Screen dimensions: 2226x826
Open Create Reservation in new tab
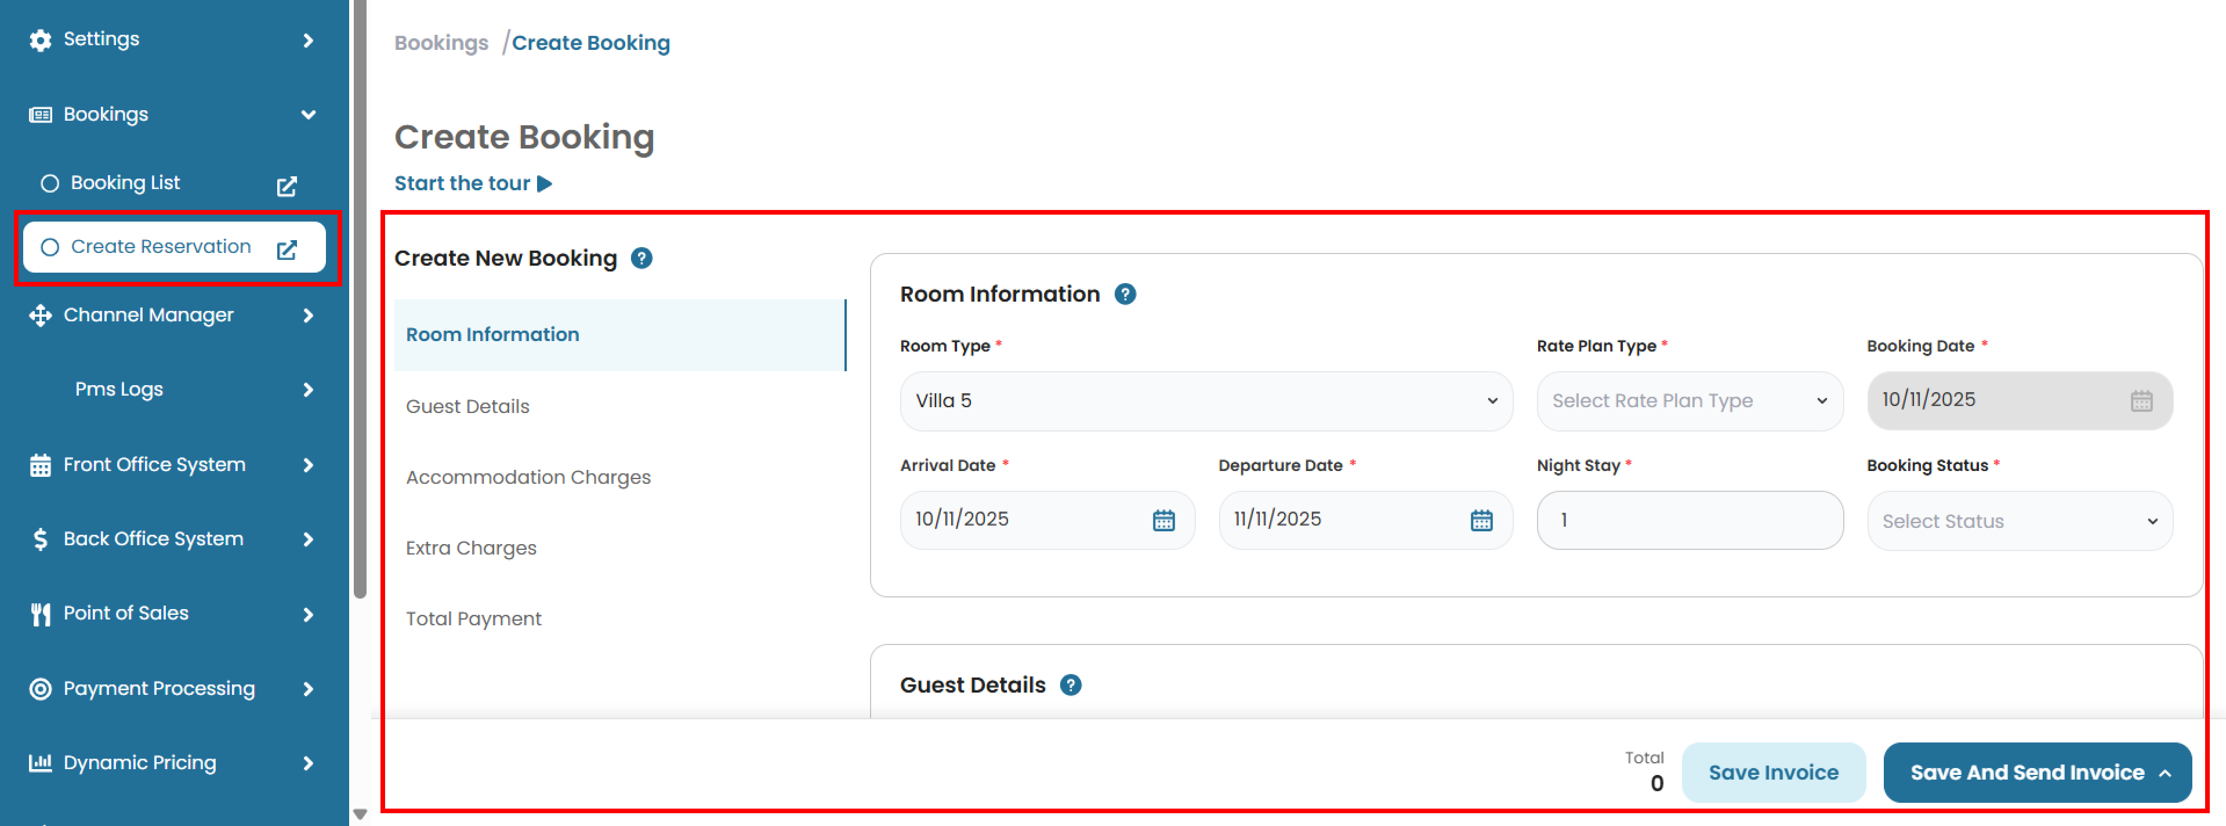pos(286,248)
